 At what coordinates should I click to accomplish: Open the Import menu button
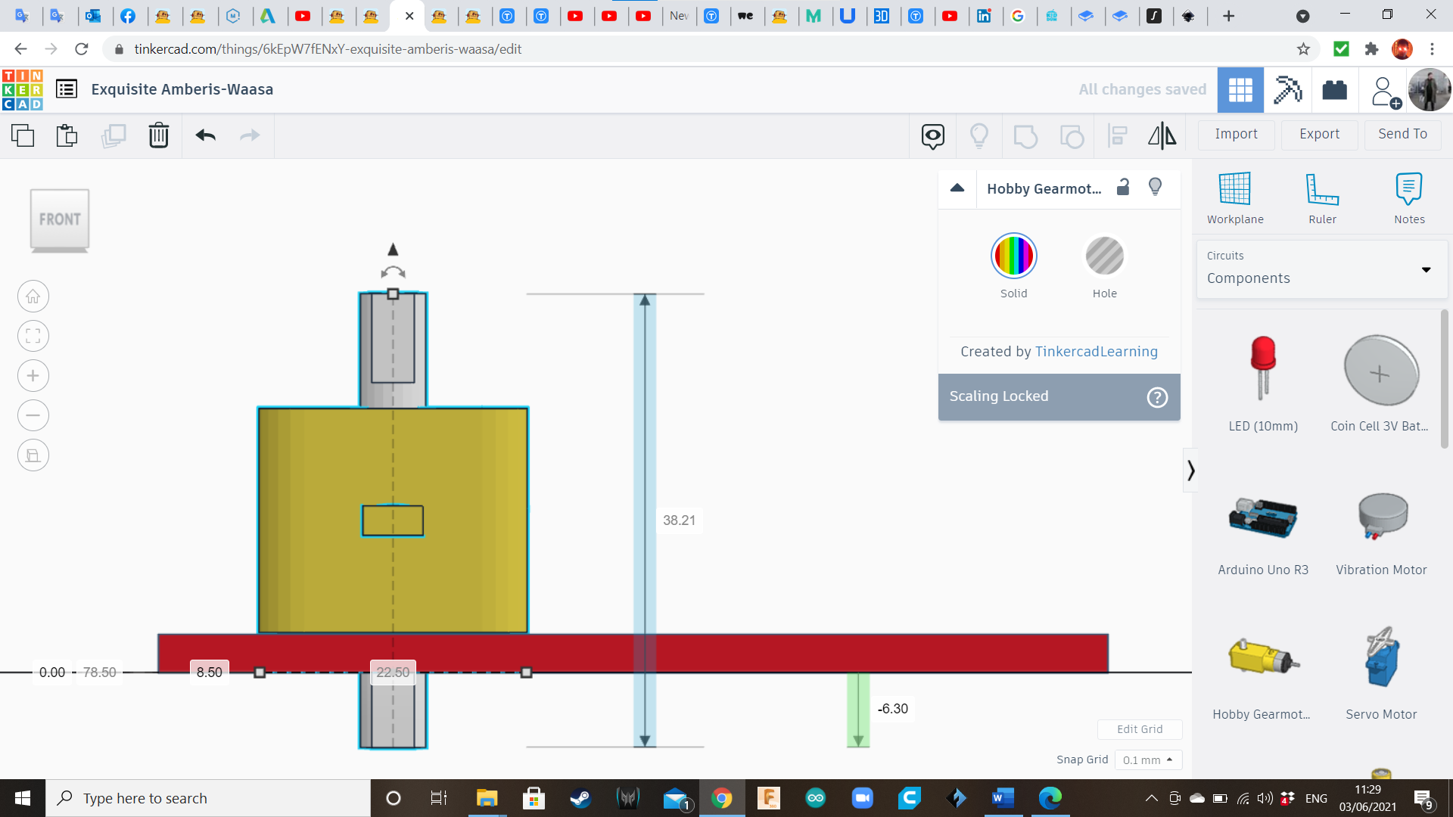click(1236, 134)
